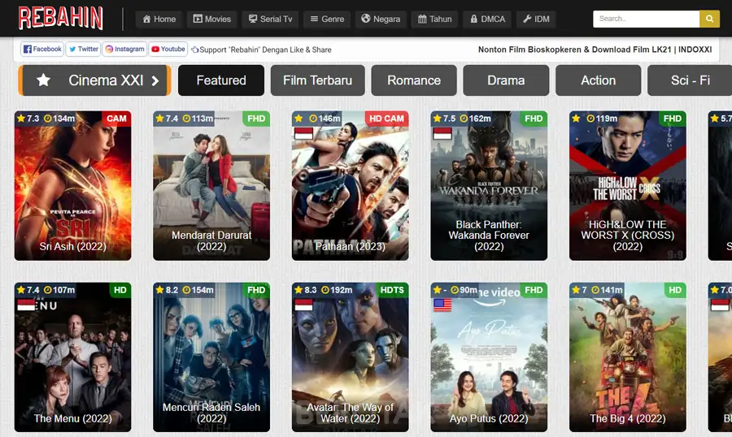This screenshot has width=732, height=437.
Task: Open Black Panther: Wakanda Forever poster
Action: (x=489, y=186)
